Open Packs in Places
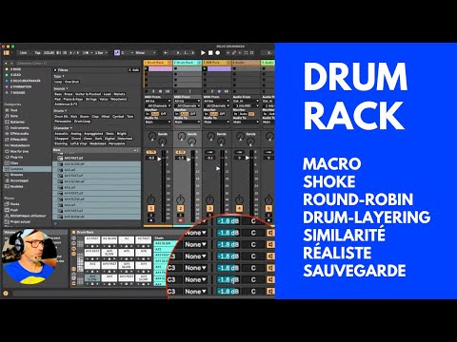Viewport: 457px width, 342px height. [14, 204]
